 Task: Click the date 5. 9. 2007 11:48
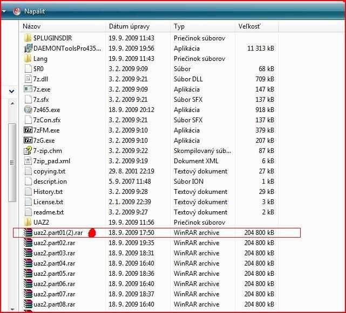[130, 181]
